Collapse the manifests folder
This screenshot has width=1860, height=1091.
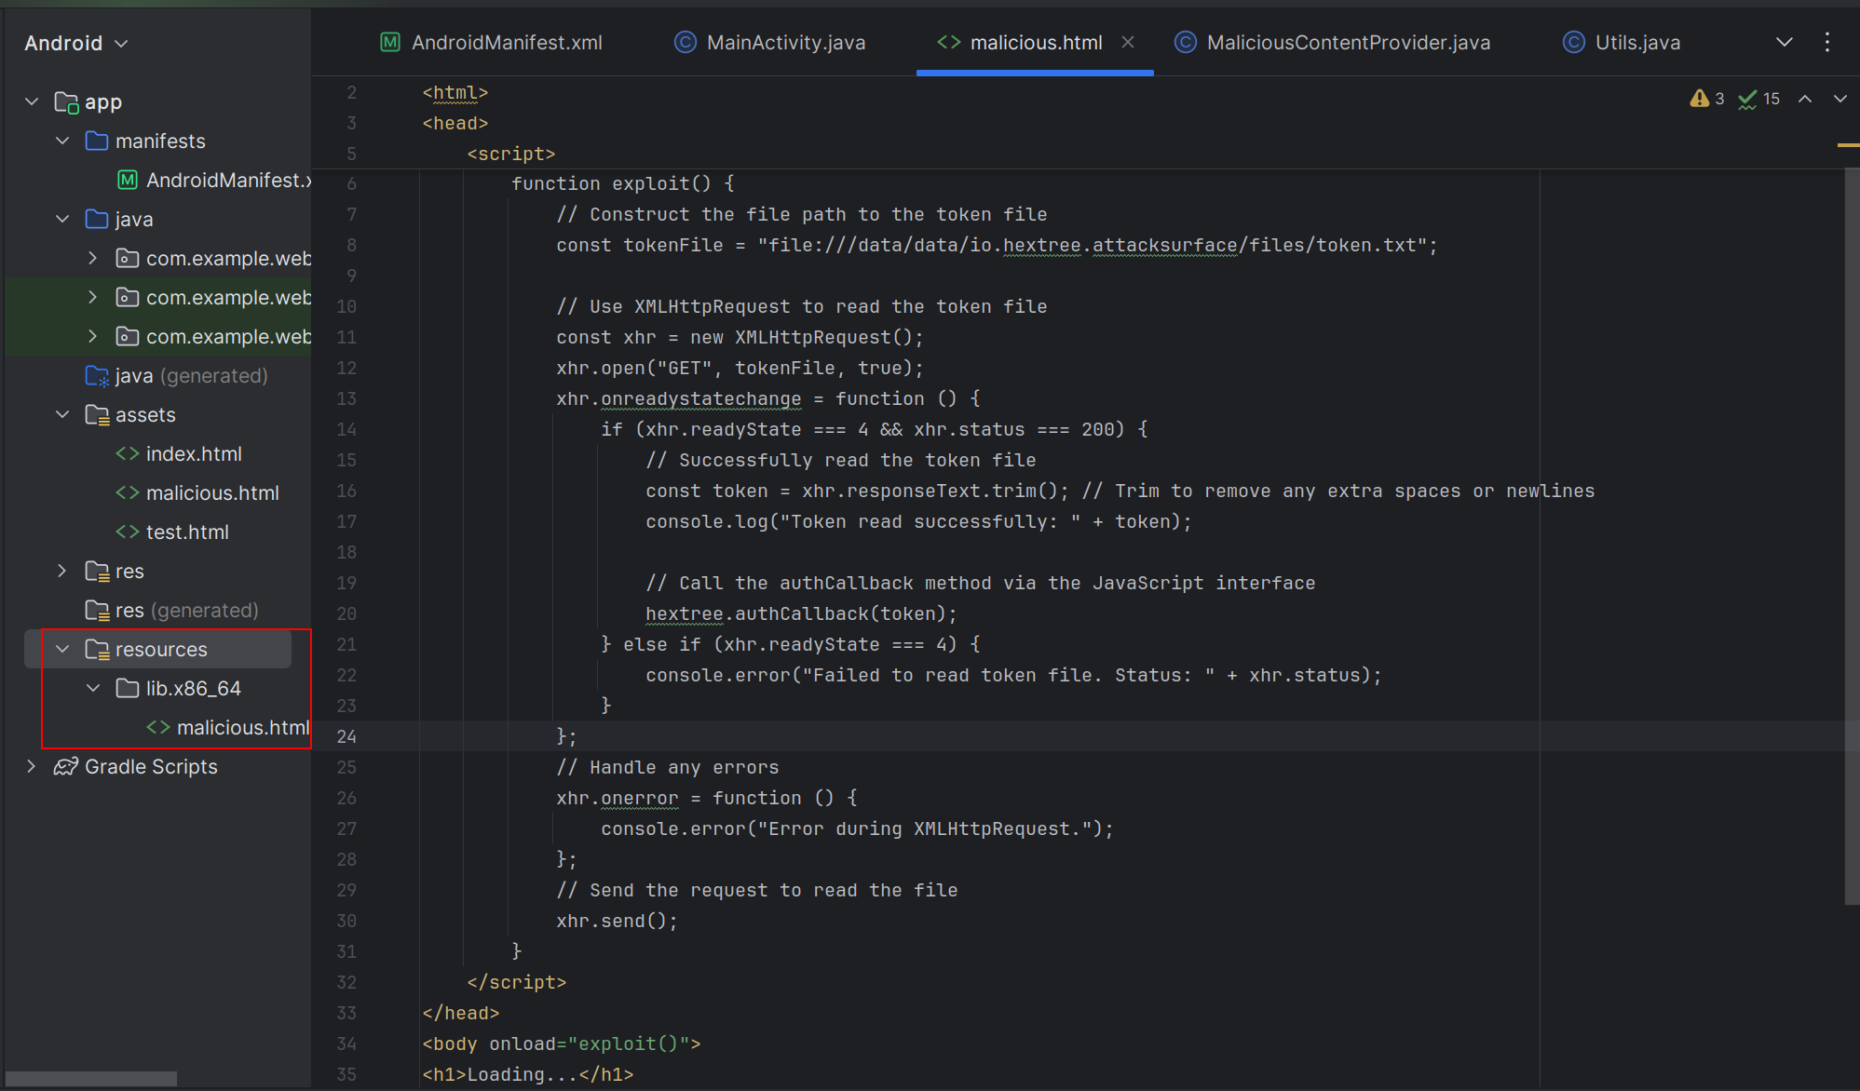(62, 141)
